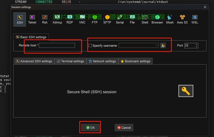
Task: Open the username dropdown list
Action: (156, 45)
